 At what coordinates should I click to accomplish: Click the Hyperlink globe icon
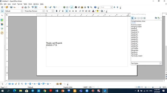pyautogui.click(x=64, y=7)
